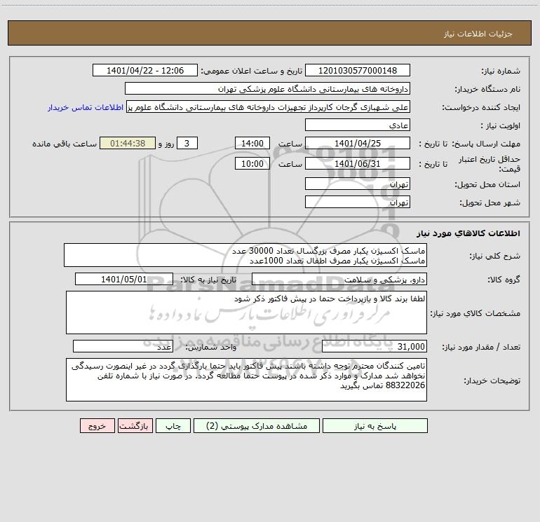Click price validity time 10:00
This screenshot has height=522, width=540.
pyautogui.click(x=252, y=163)
